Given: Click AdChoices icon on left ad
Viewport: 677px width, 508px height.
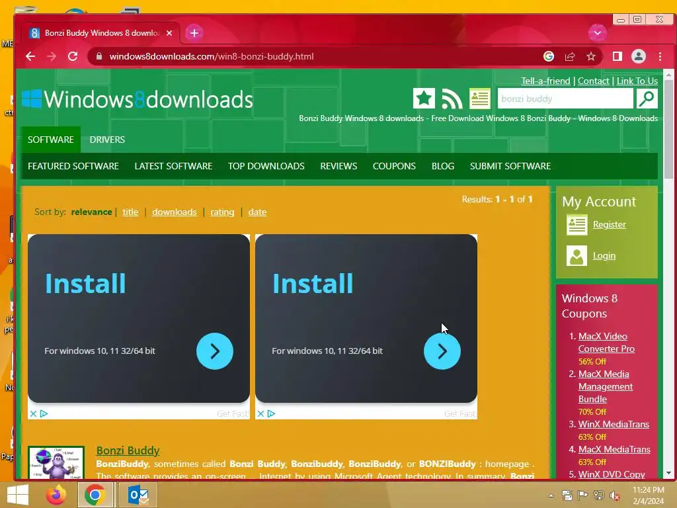Looking at the screenshot, I should click(x=44, y=414).
